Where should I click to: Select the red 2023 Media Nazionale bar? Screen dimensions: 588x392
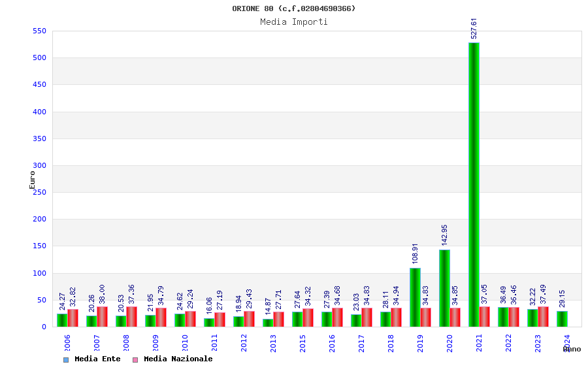[x=543, y=317]
